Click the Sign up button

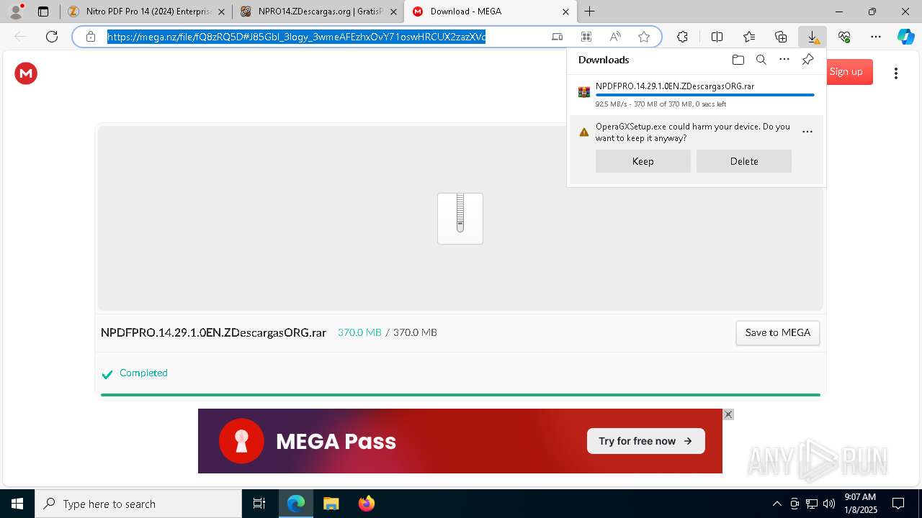coord(846,71)
